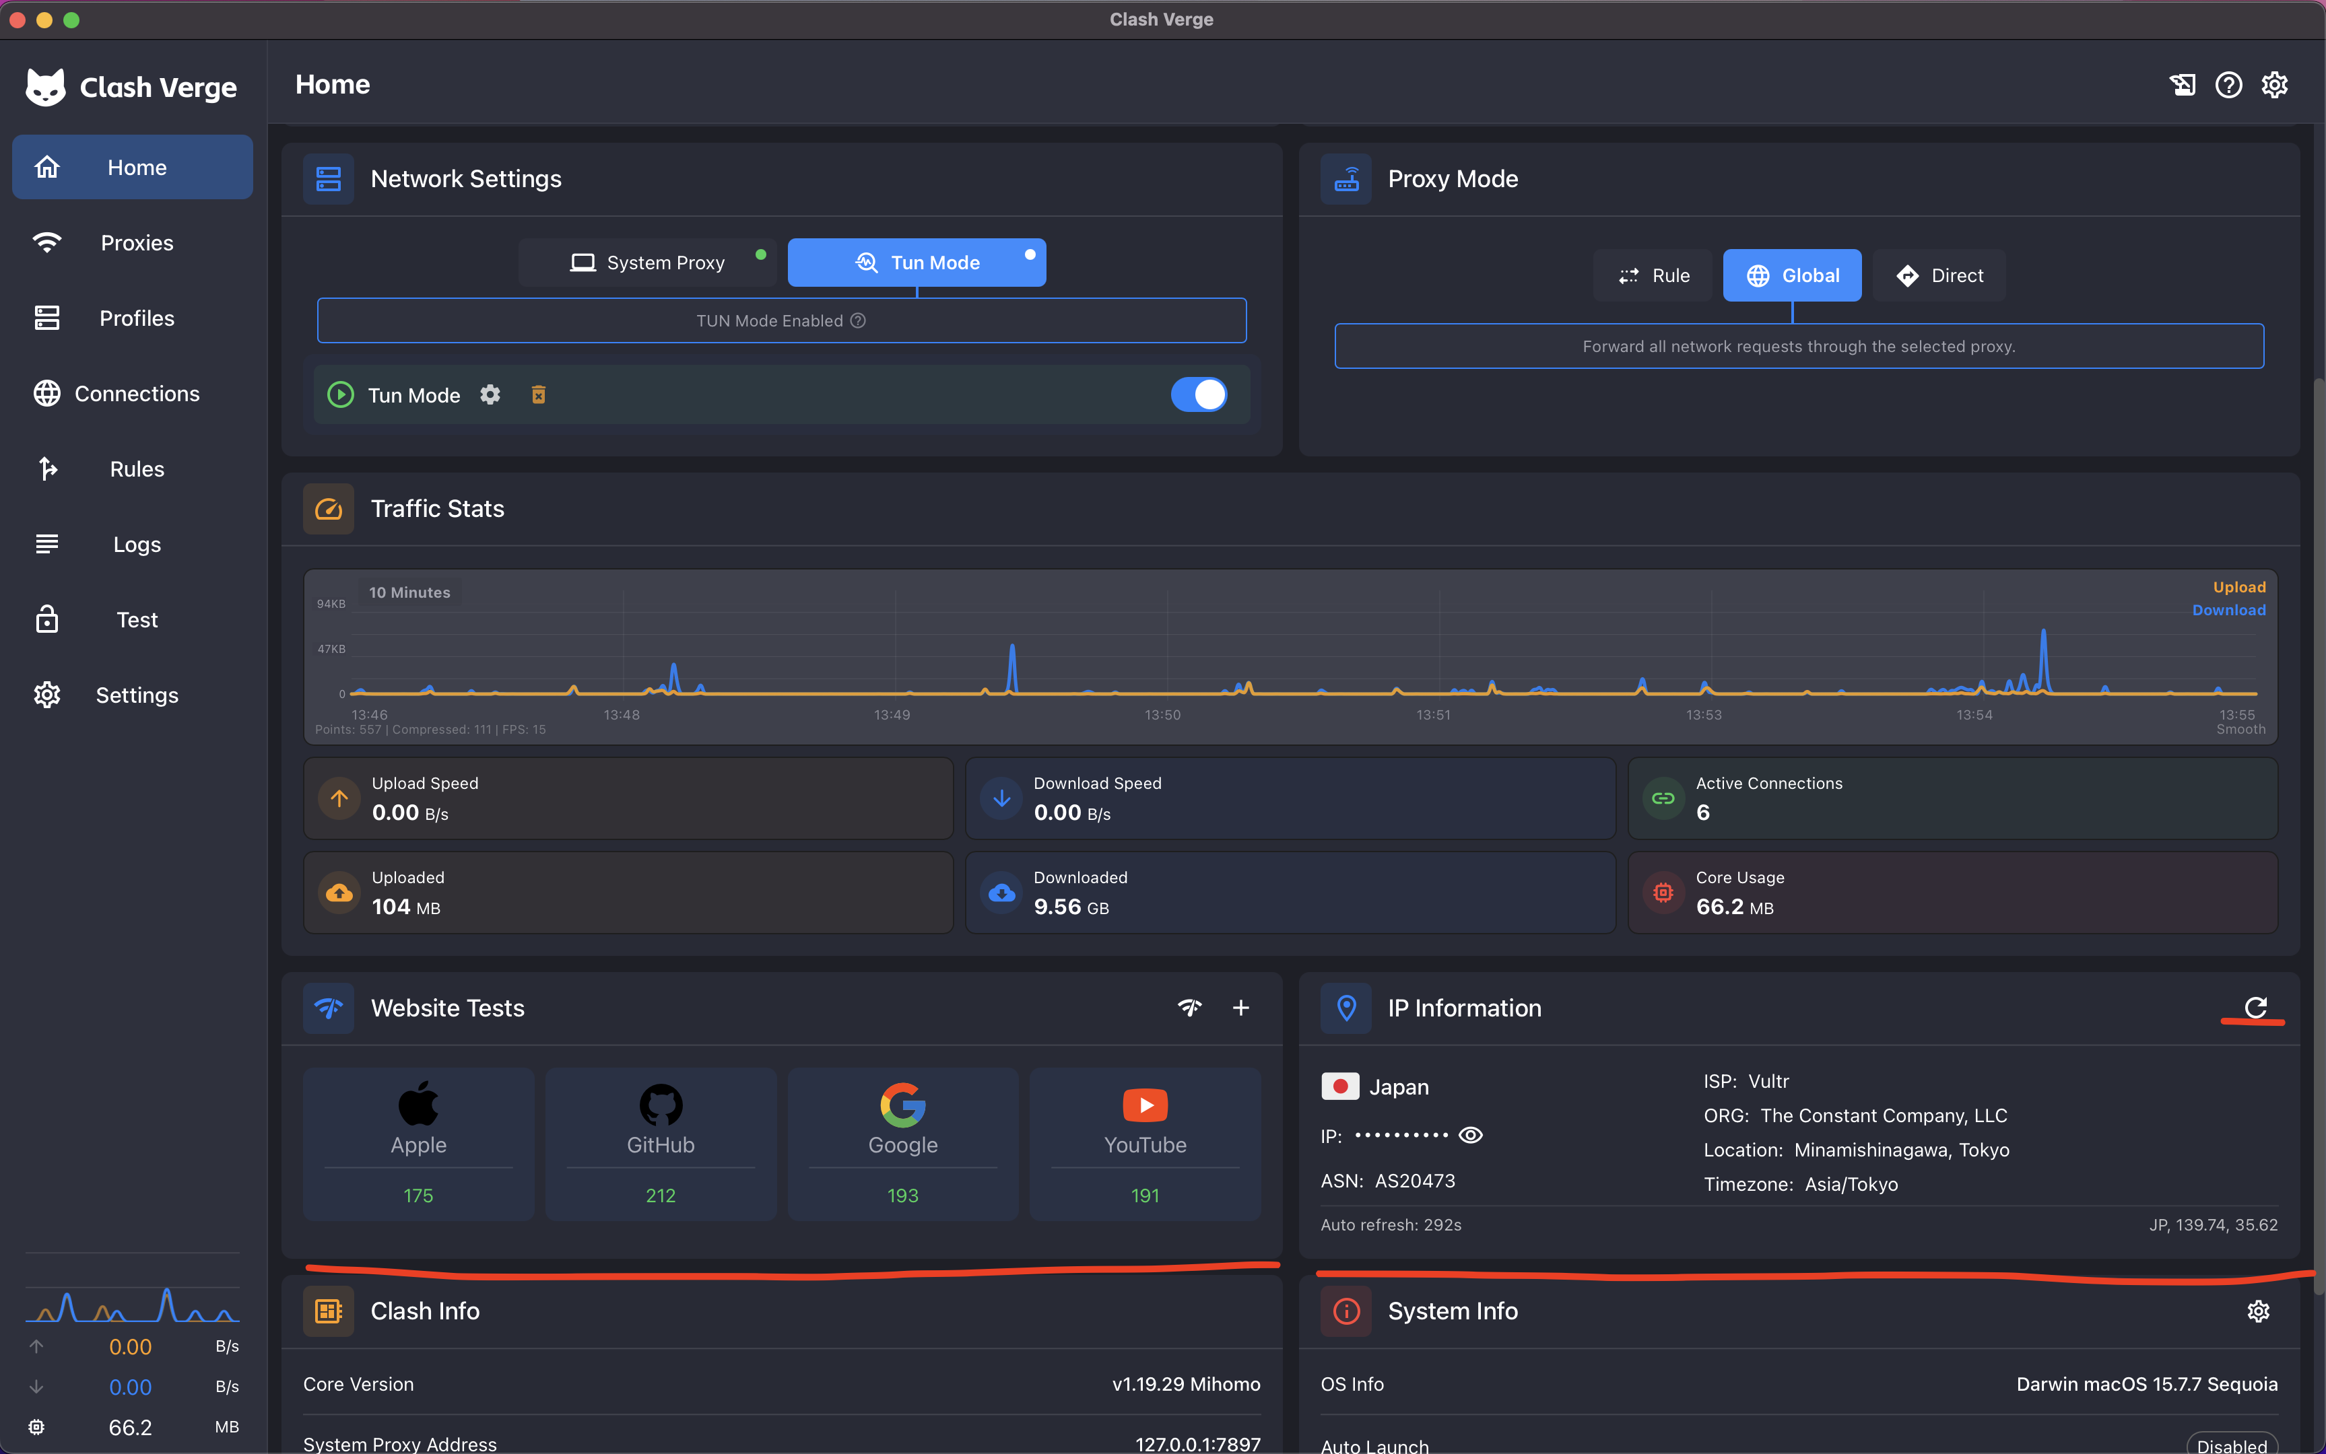Click the main page vertical scrollbar
The height and width of the screenshot is (1454, 2326).
(x=2319, y=837)
